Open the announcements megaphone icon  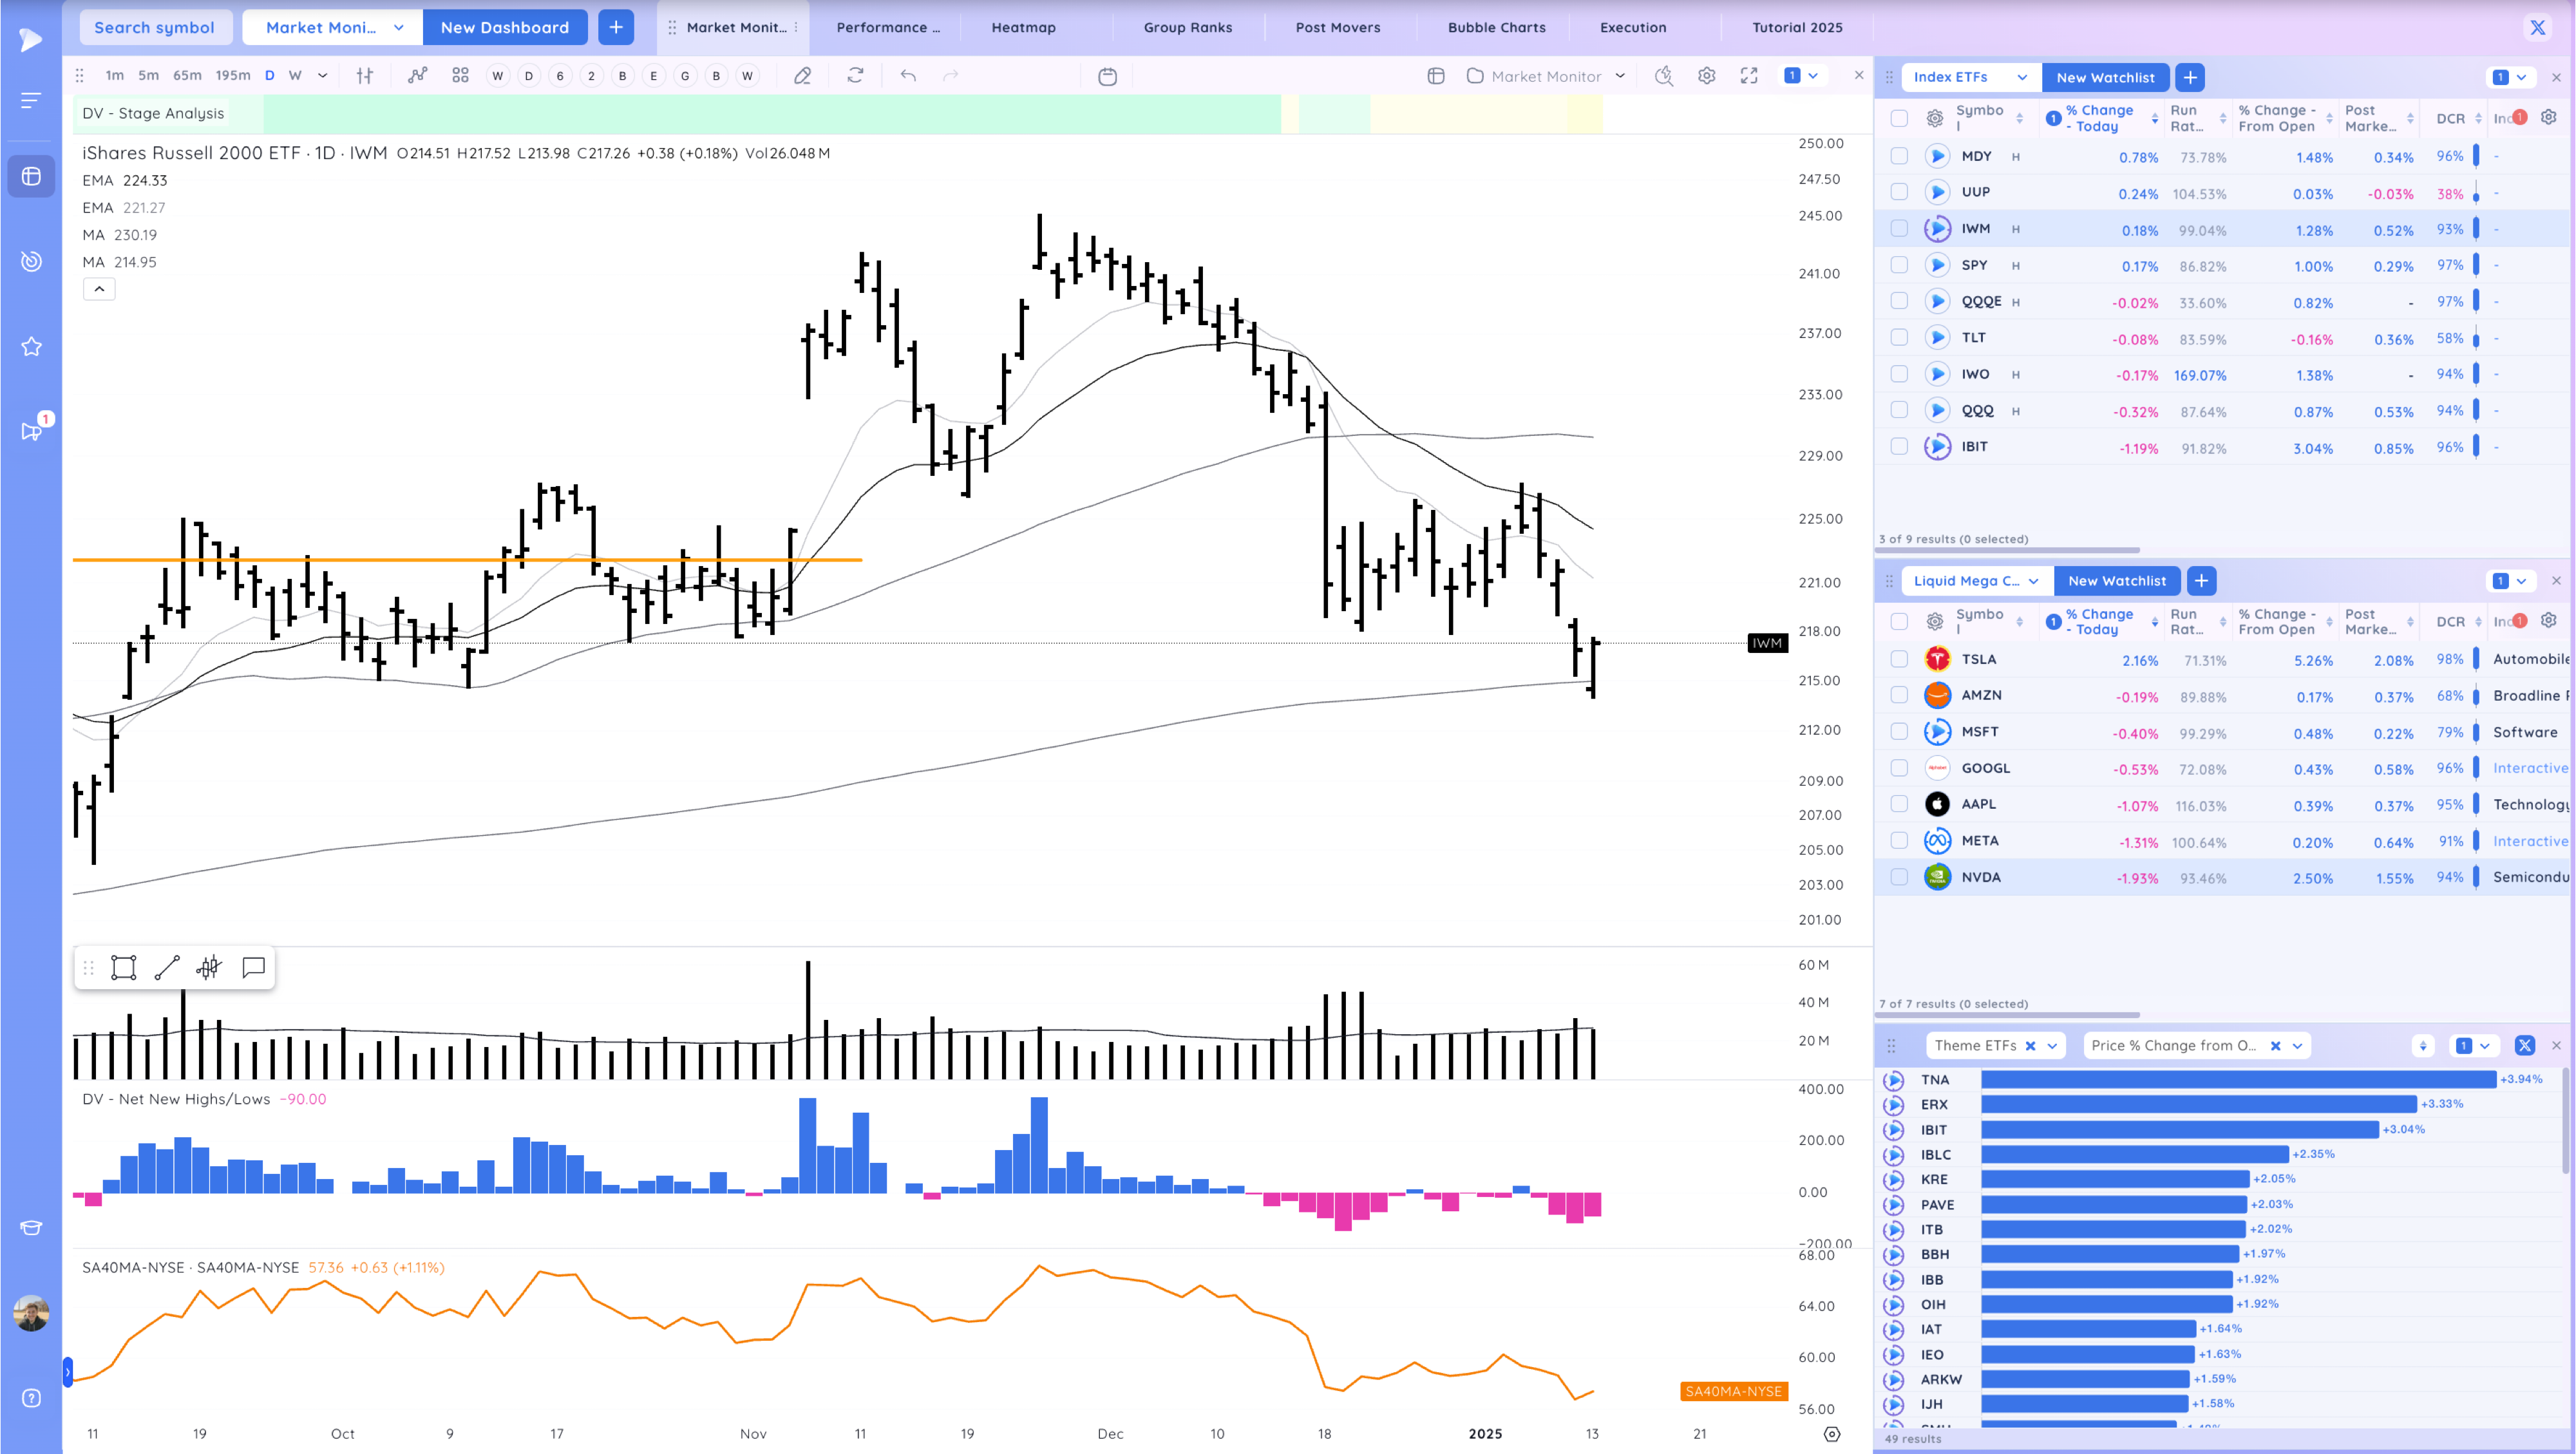click(x=31, y=431)
